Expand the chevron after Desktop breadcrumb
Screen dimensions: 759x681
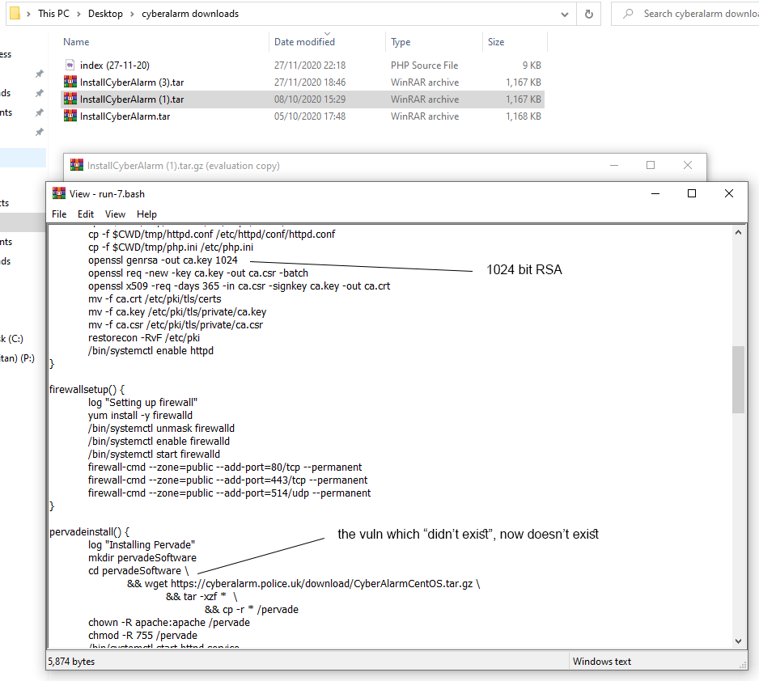click(132, 14)
